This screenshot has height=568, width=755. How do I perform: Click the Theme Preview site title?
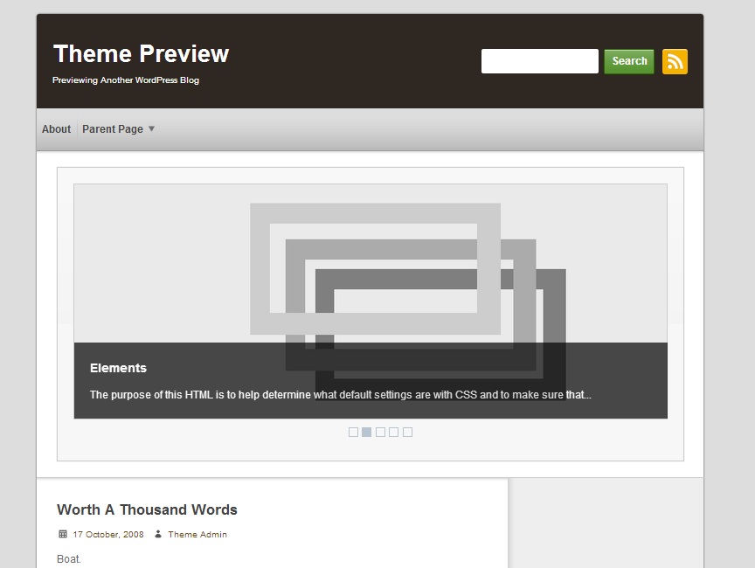(141, 54)
